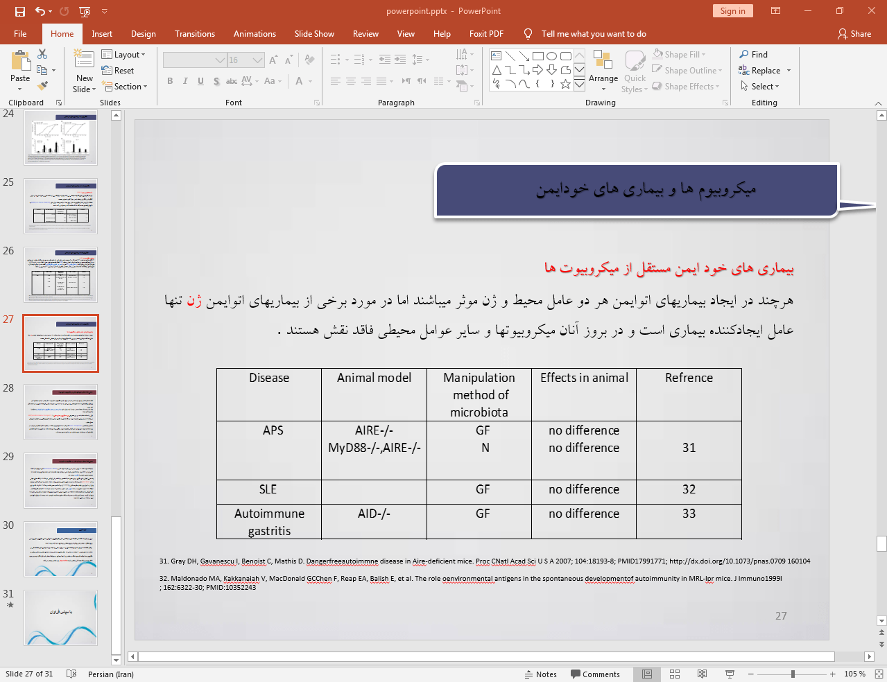Decrease font size with the smaller A
Viewport: 887px width, 682px height.
pyautogui.click(x=289, y=60)
